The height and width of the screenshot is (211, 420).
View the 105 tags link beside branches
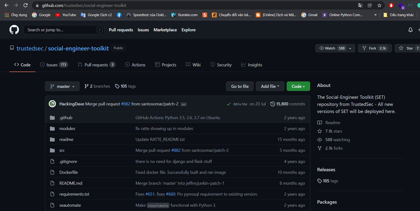click(125, 86)
